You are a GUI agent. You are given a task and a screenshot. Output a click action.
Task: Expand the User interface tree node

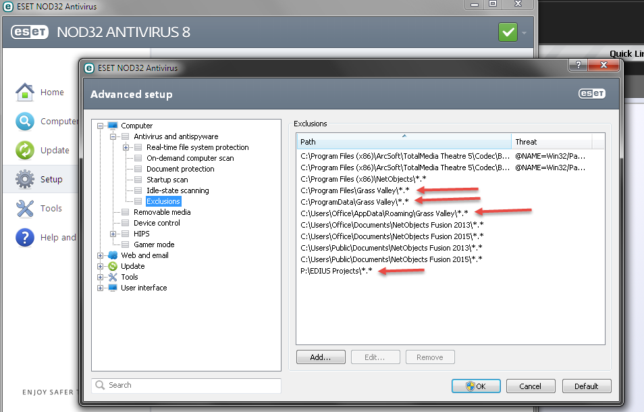point(100,288)
